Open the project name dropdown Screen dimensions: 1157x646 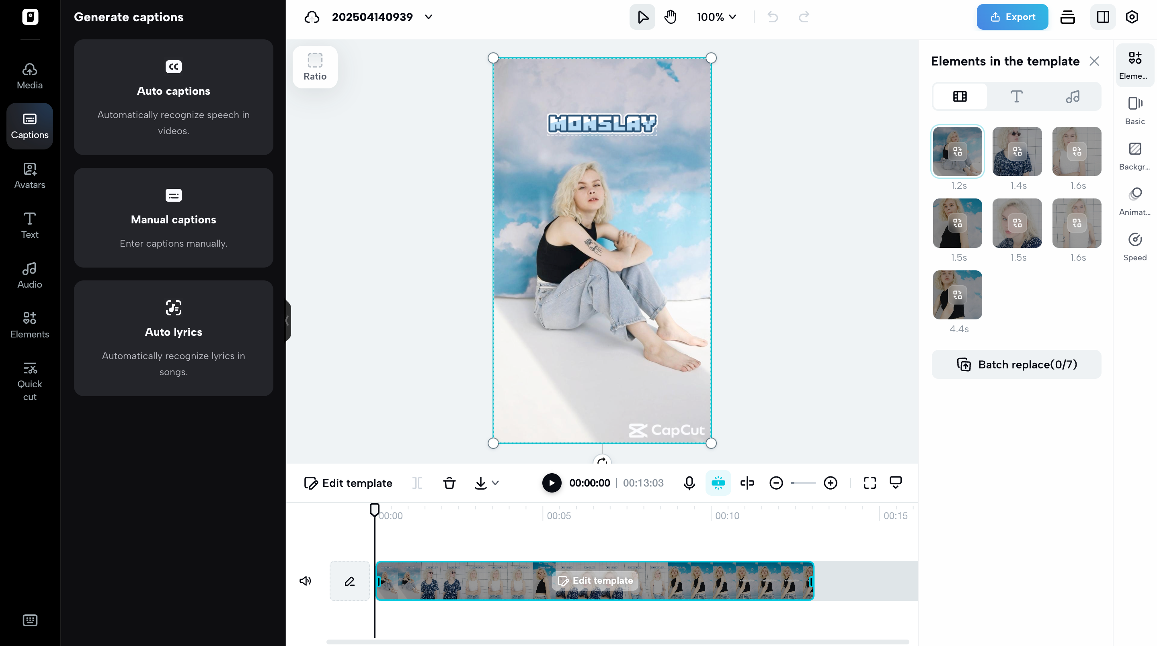(428, 17)
